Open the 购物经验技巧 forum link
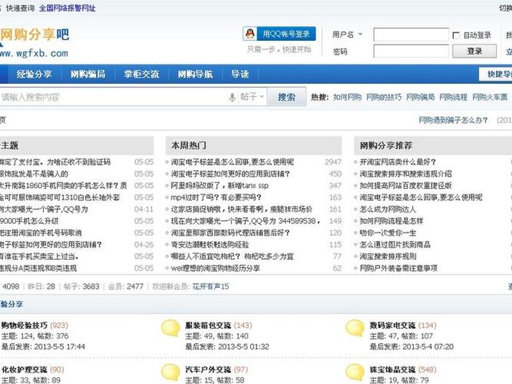 pos(24,325)
